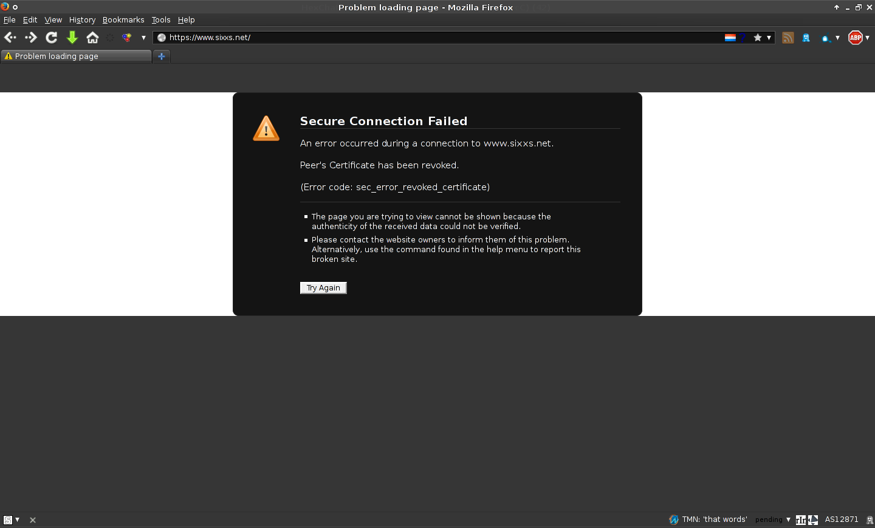Open the Help menu

pos(187,20)
